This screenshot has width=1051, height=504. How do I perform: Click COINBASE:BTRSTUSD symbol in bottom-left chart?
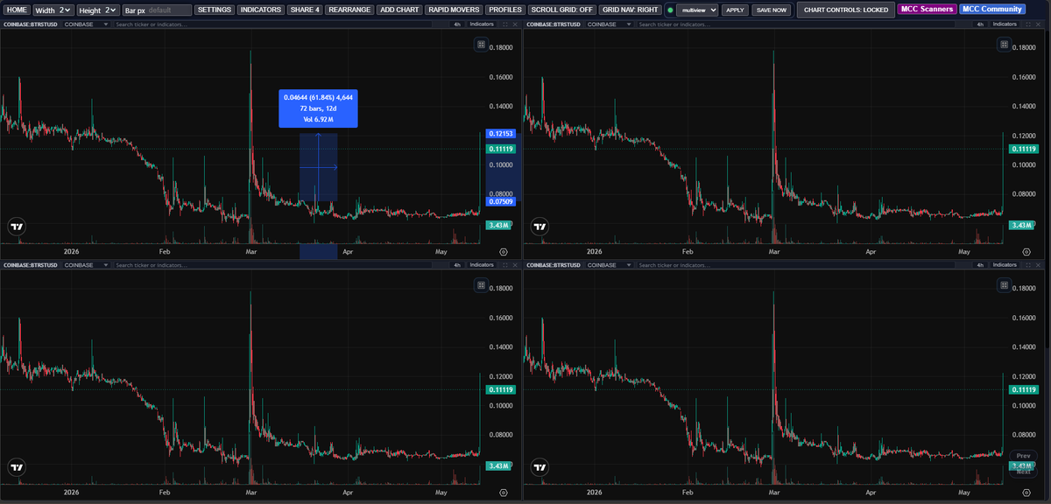(x=31, y=265)
